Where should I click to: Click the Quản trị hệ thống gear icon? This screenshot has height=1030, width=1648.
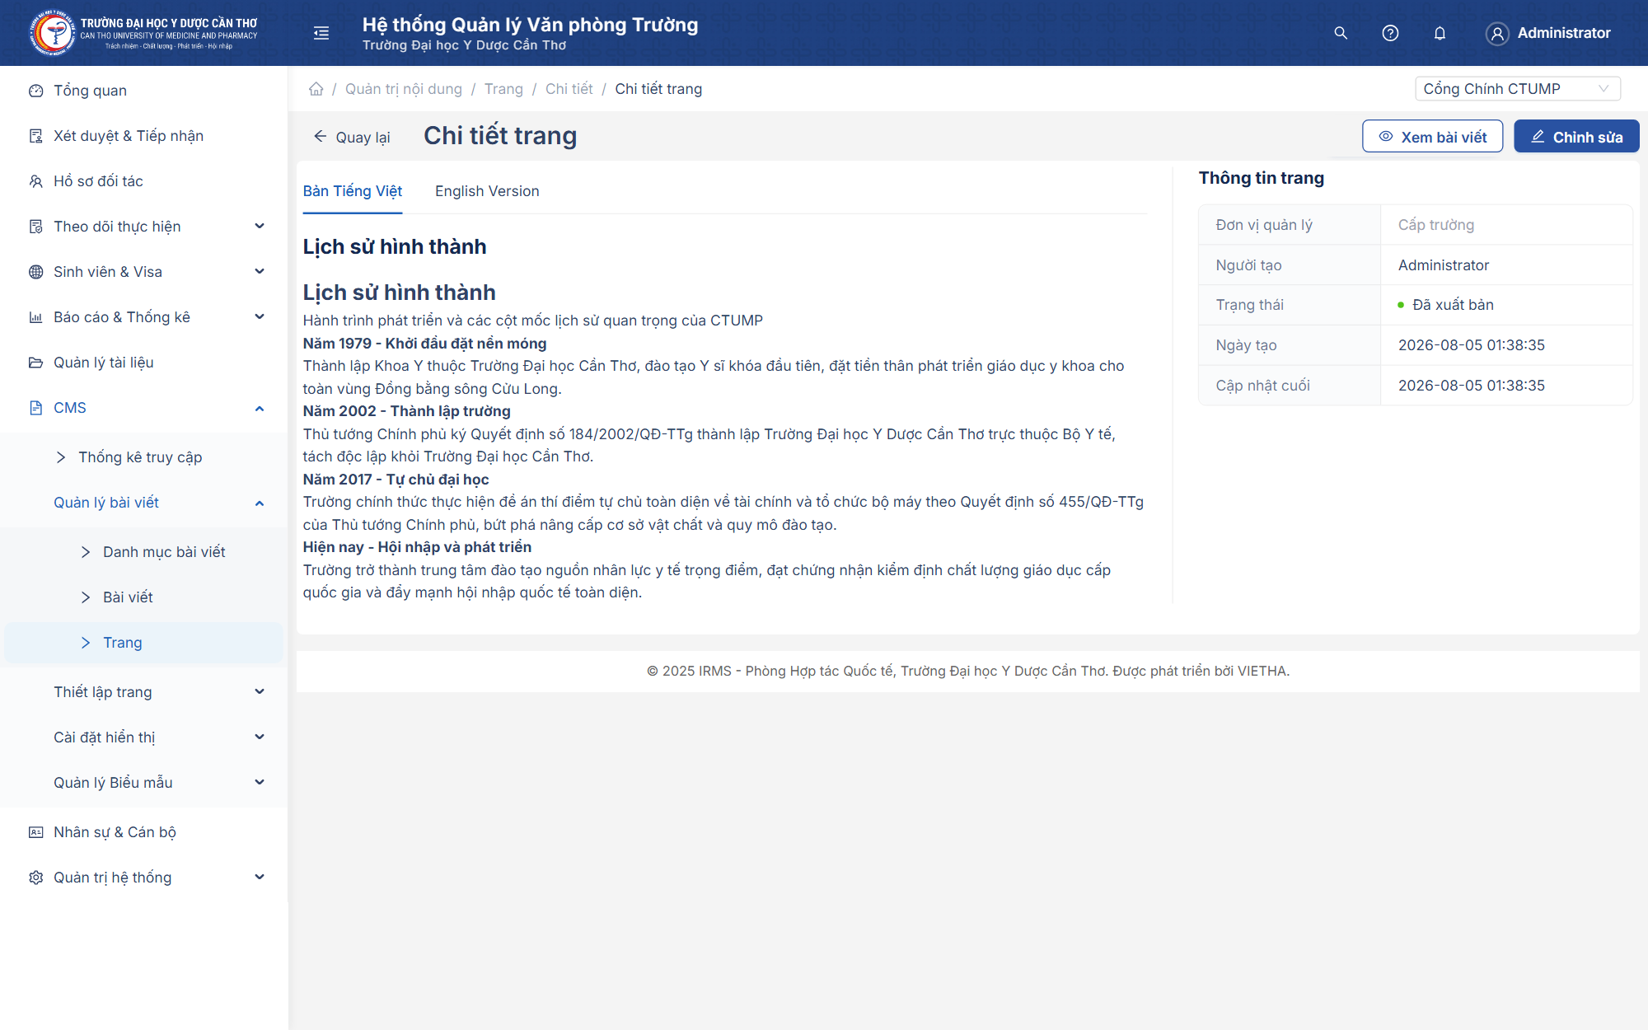point(35,878)
